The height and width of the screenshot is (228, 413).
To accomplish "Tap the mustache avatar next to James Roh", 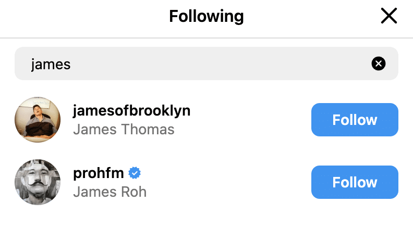I will click(x=38, y=182).
